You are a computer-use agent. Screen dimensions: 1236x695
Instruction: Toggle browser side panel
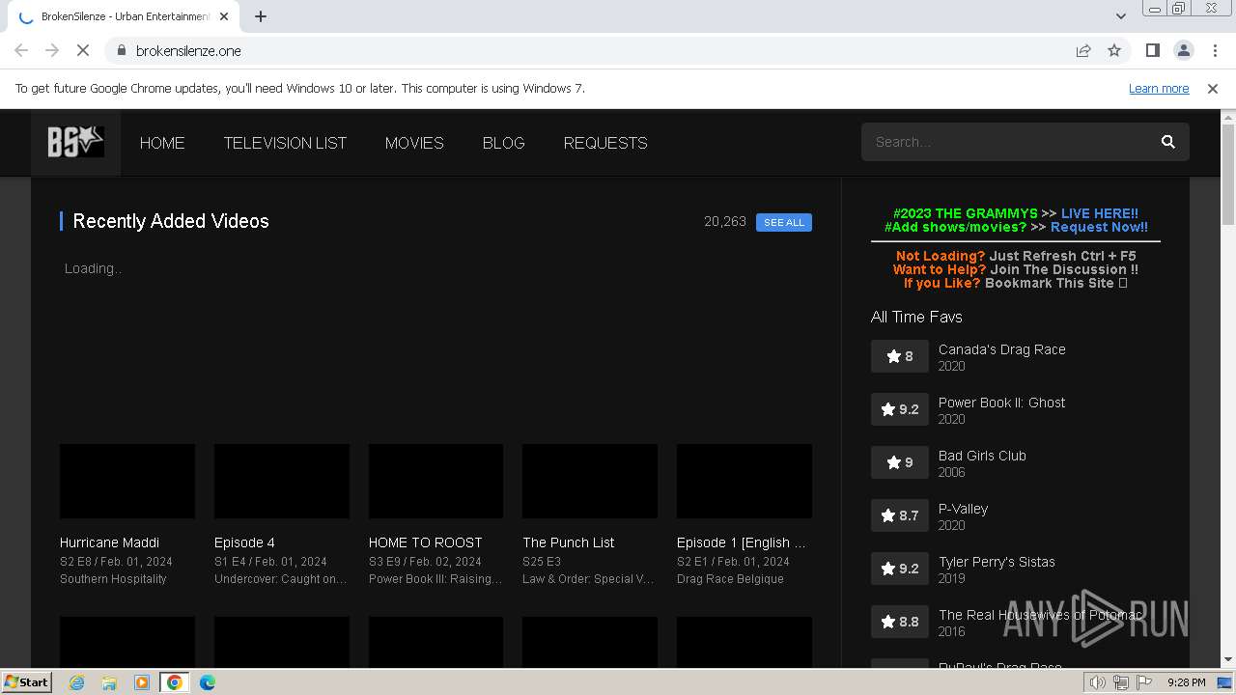point(1152,50)
